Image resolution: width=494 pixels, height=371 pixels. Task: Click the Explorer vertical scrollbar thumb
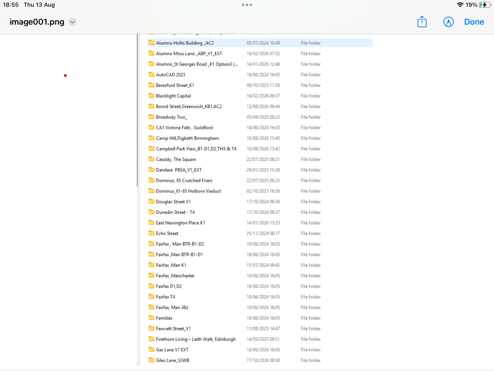coord(137,110)
